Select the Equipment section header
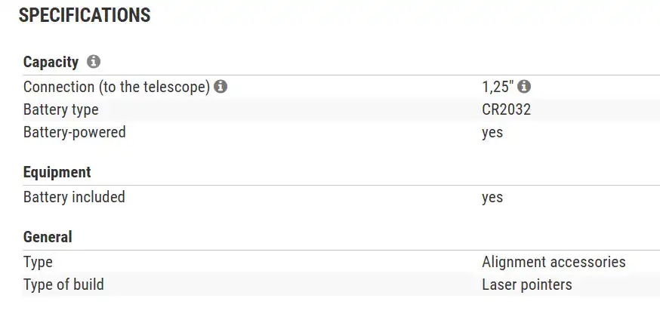This screenshot has height=323, width=660. (57, 172)
